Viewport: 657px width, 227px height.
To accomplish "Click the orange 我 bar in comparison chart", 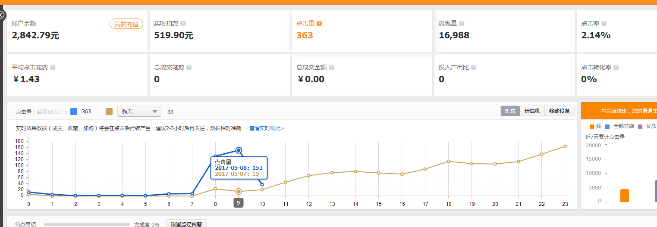I will click(x=624, y=196).
